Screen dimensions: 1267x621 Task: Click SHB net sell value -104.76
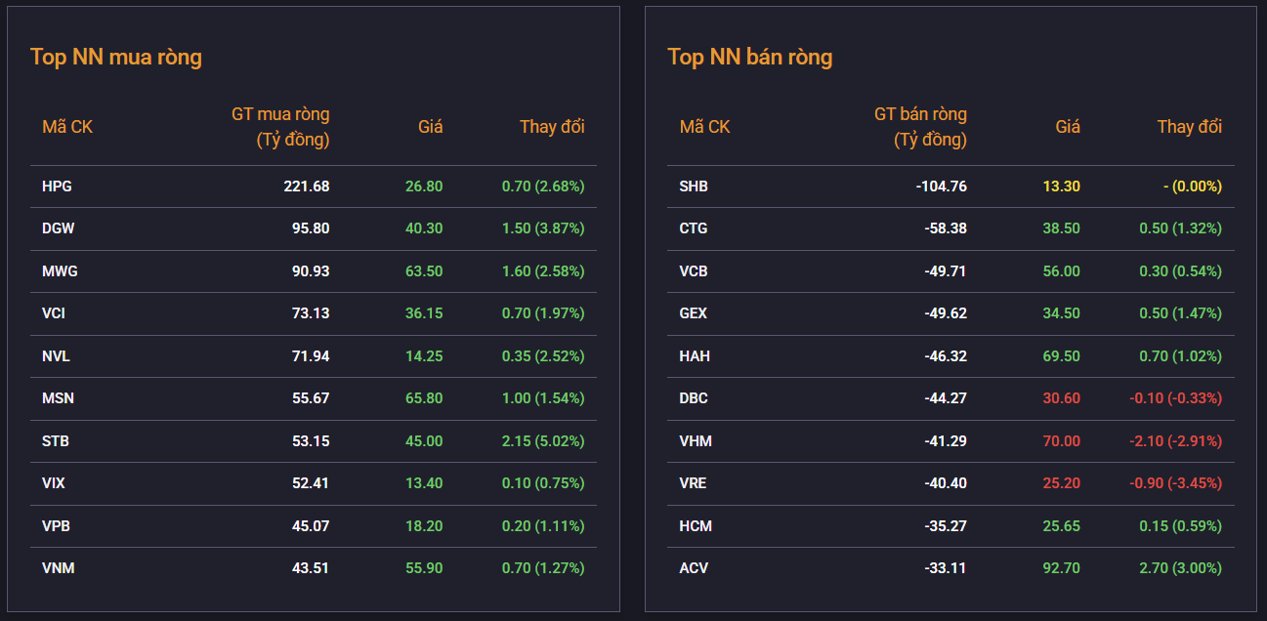coord(942,186)
